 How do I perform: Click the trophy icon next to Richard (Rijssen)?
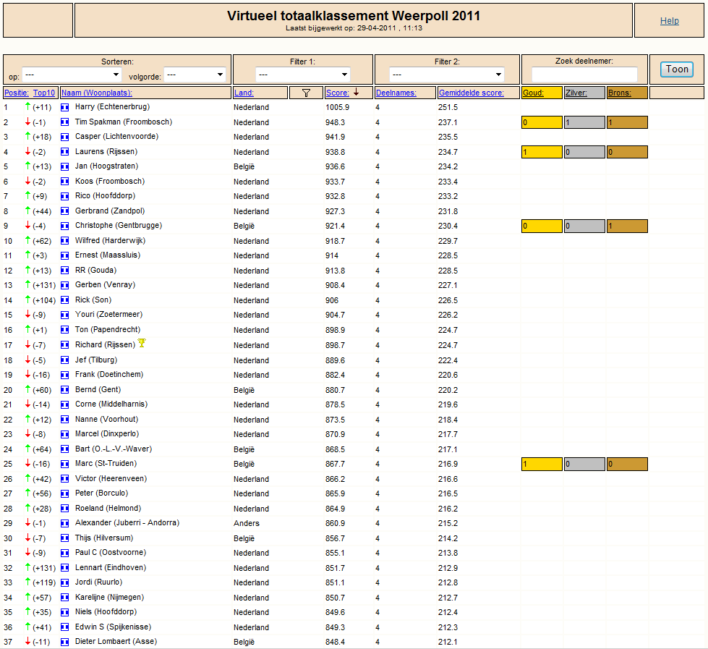click(x=142, y=343)
